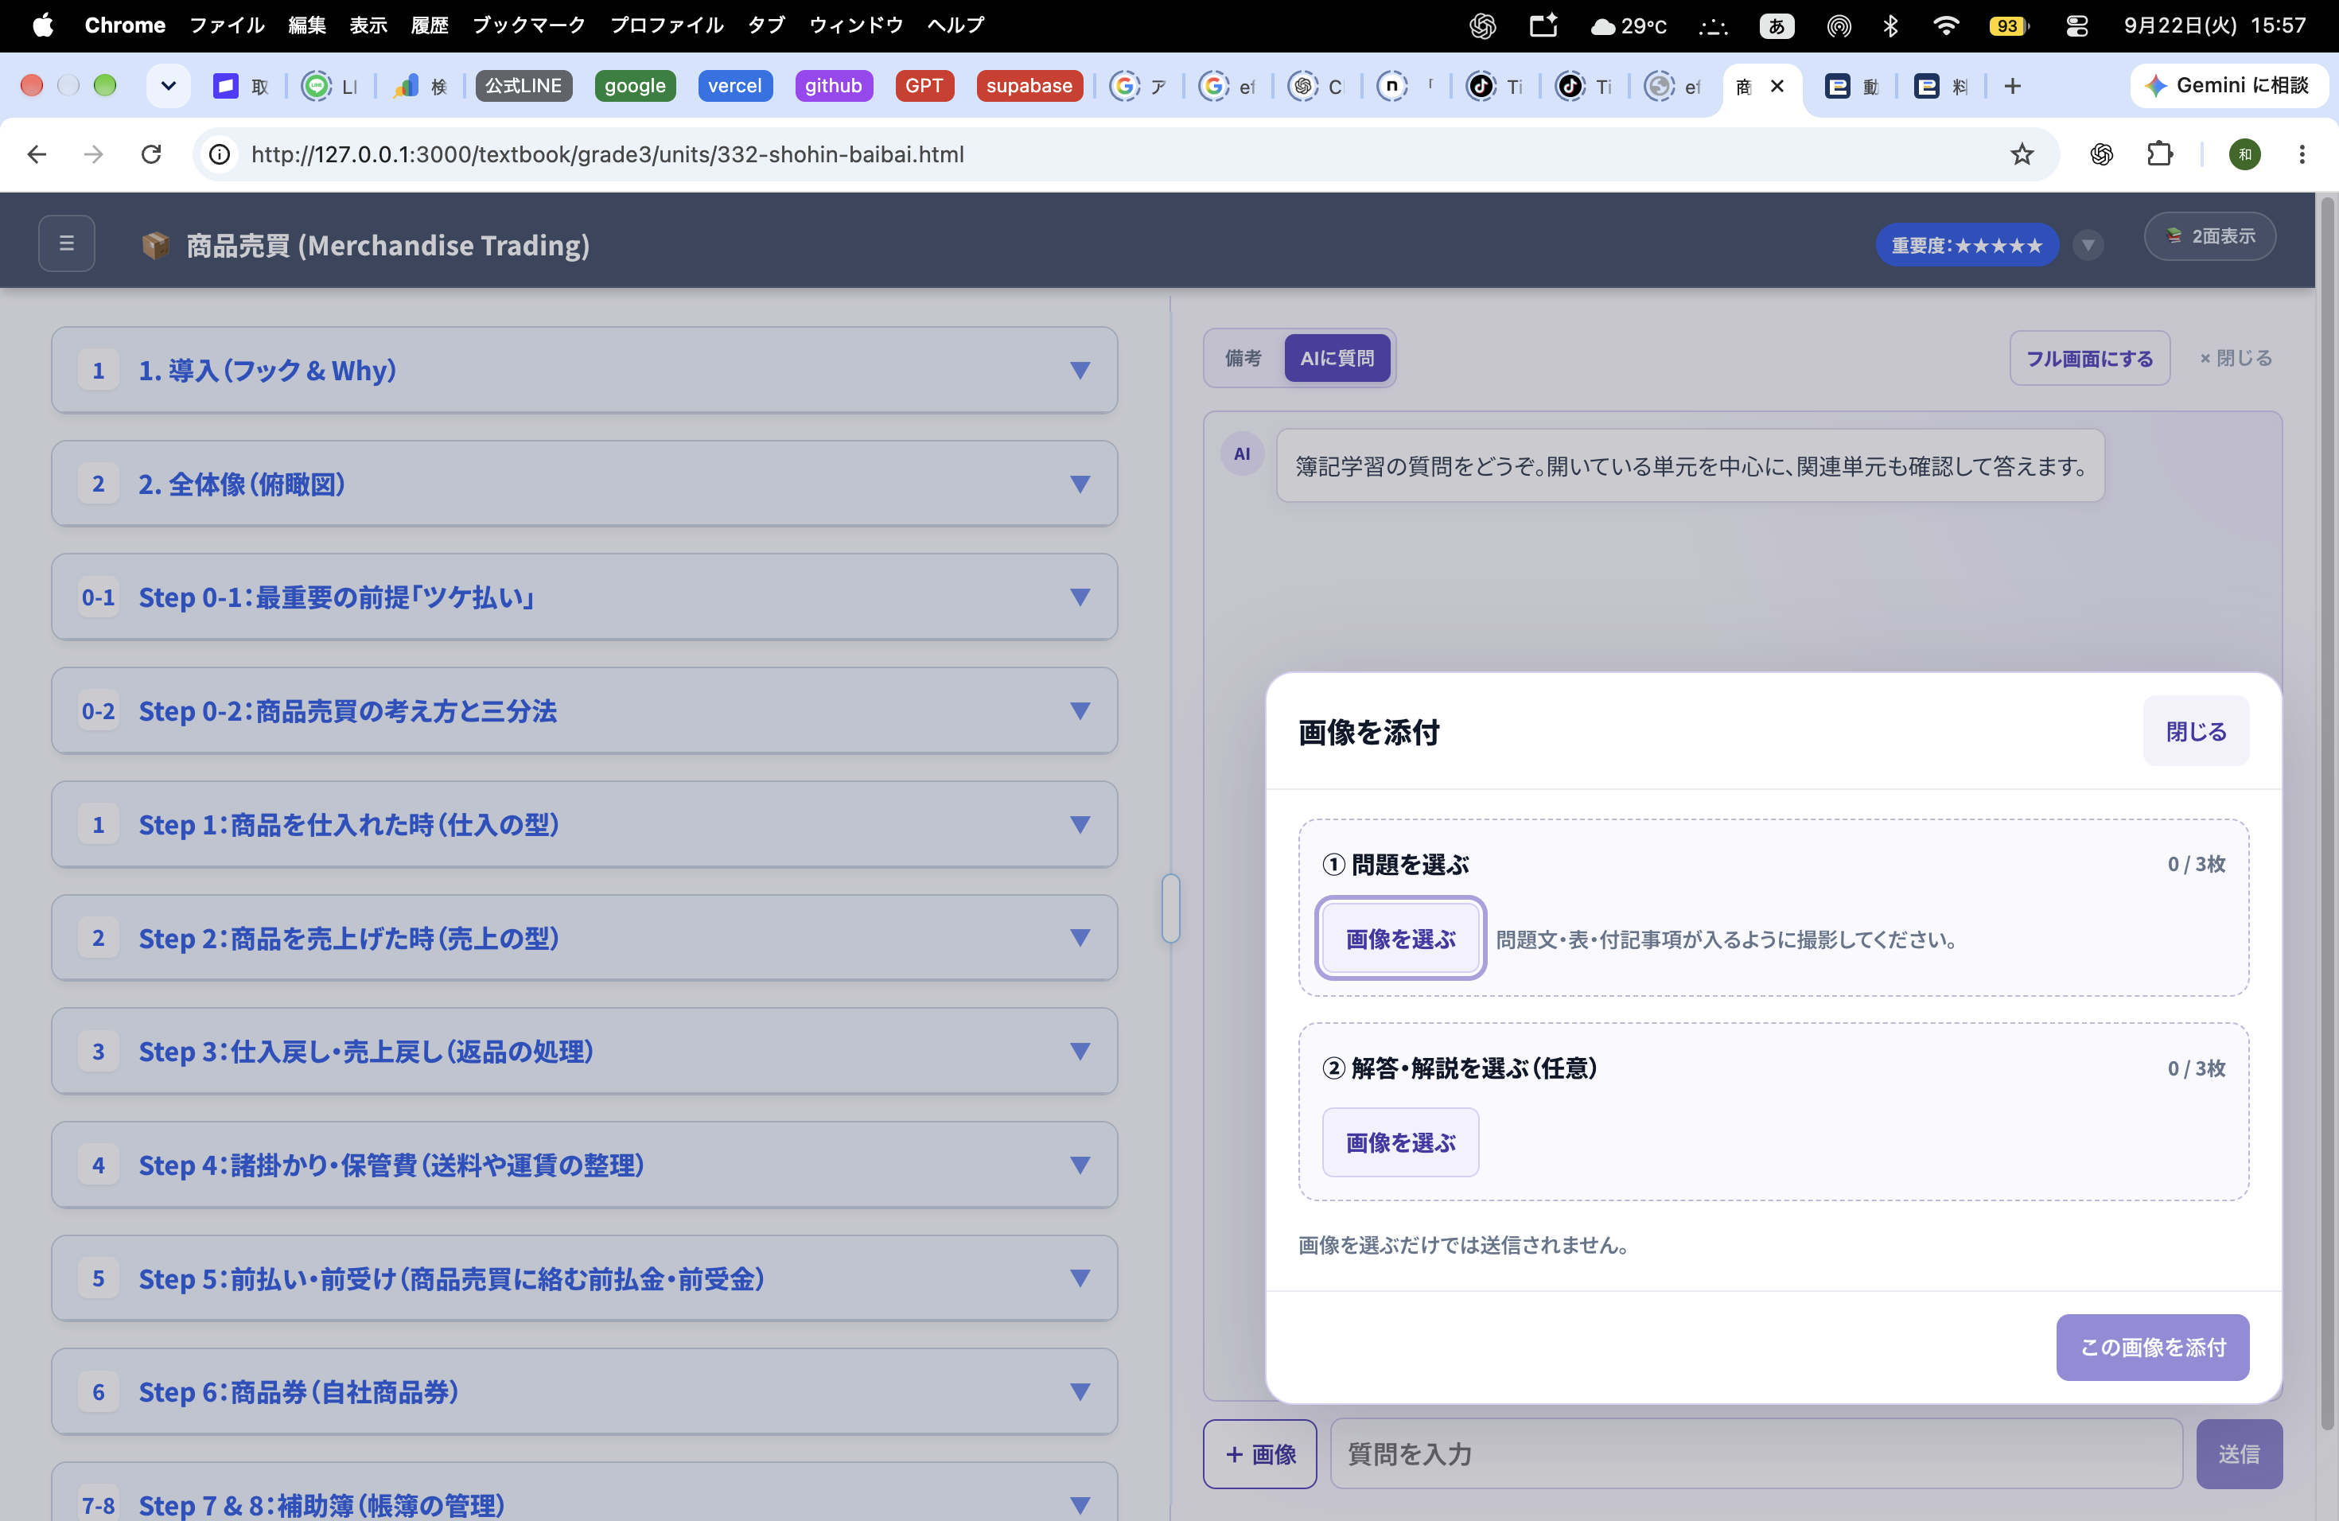Expand section 1. 導入(フック & Why)

pyautogui.click(x=584, y=371)
